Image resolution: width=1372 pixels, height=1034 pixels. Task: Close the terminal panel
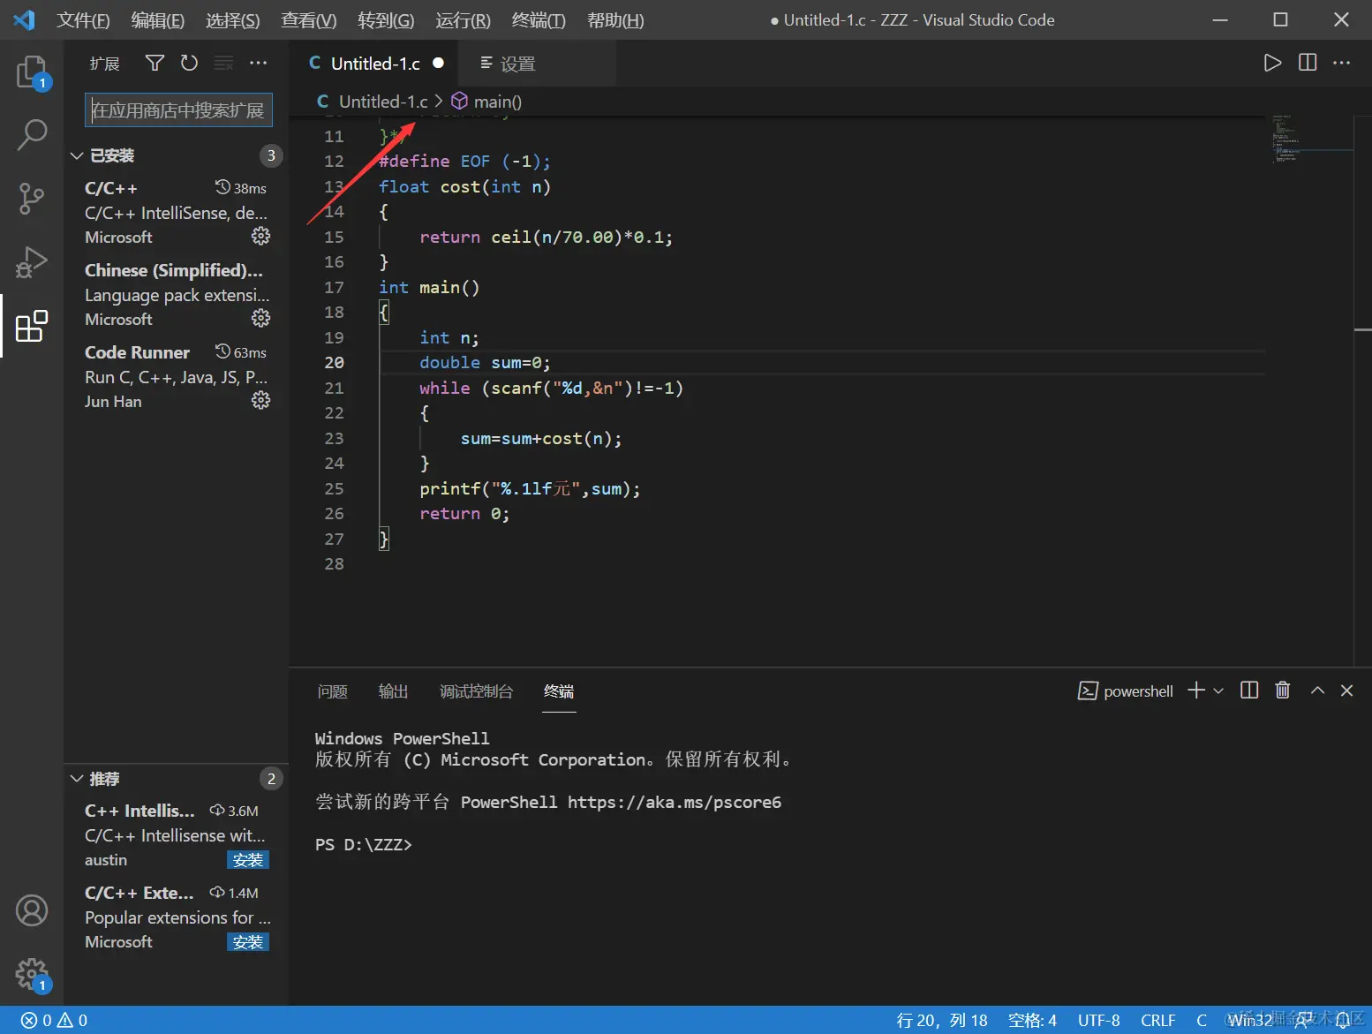[1346, 691]
